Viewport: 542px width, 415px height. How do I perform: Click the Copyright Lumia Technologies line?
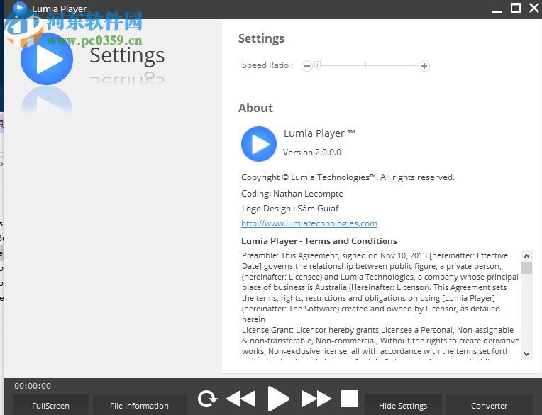pos(348,177)
